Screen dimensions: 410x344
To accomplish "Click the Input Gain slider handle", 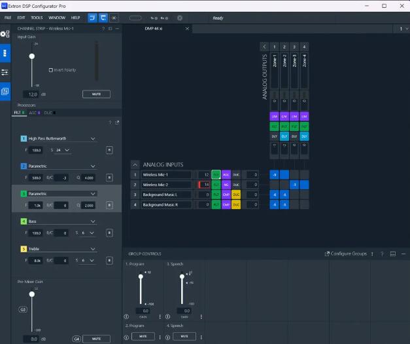I will 31,56.
